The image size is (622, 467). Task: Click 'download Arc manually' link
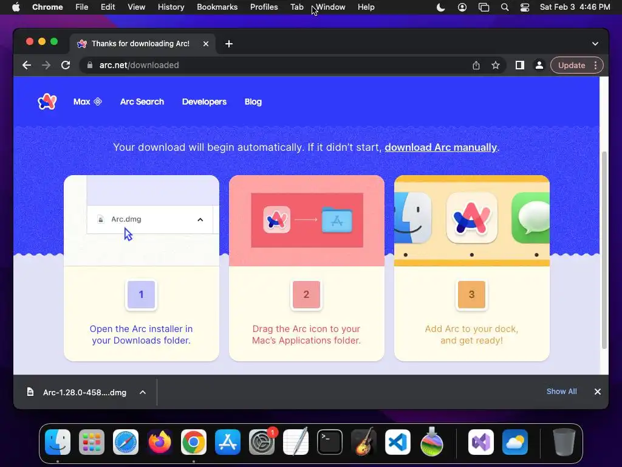[x=441, y=147]
